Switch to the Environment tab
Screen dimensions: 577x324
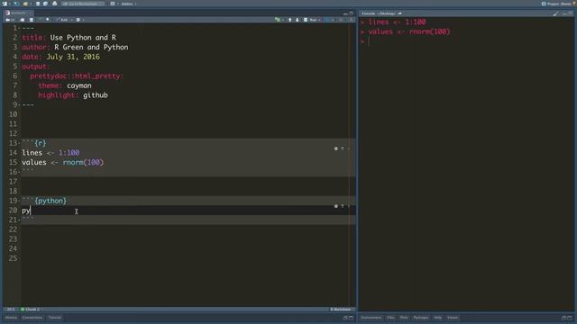pyautogui.click(x=371, y=318)
